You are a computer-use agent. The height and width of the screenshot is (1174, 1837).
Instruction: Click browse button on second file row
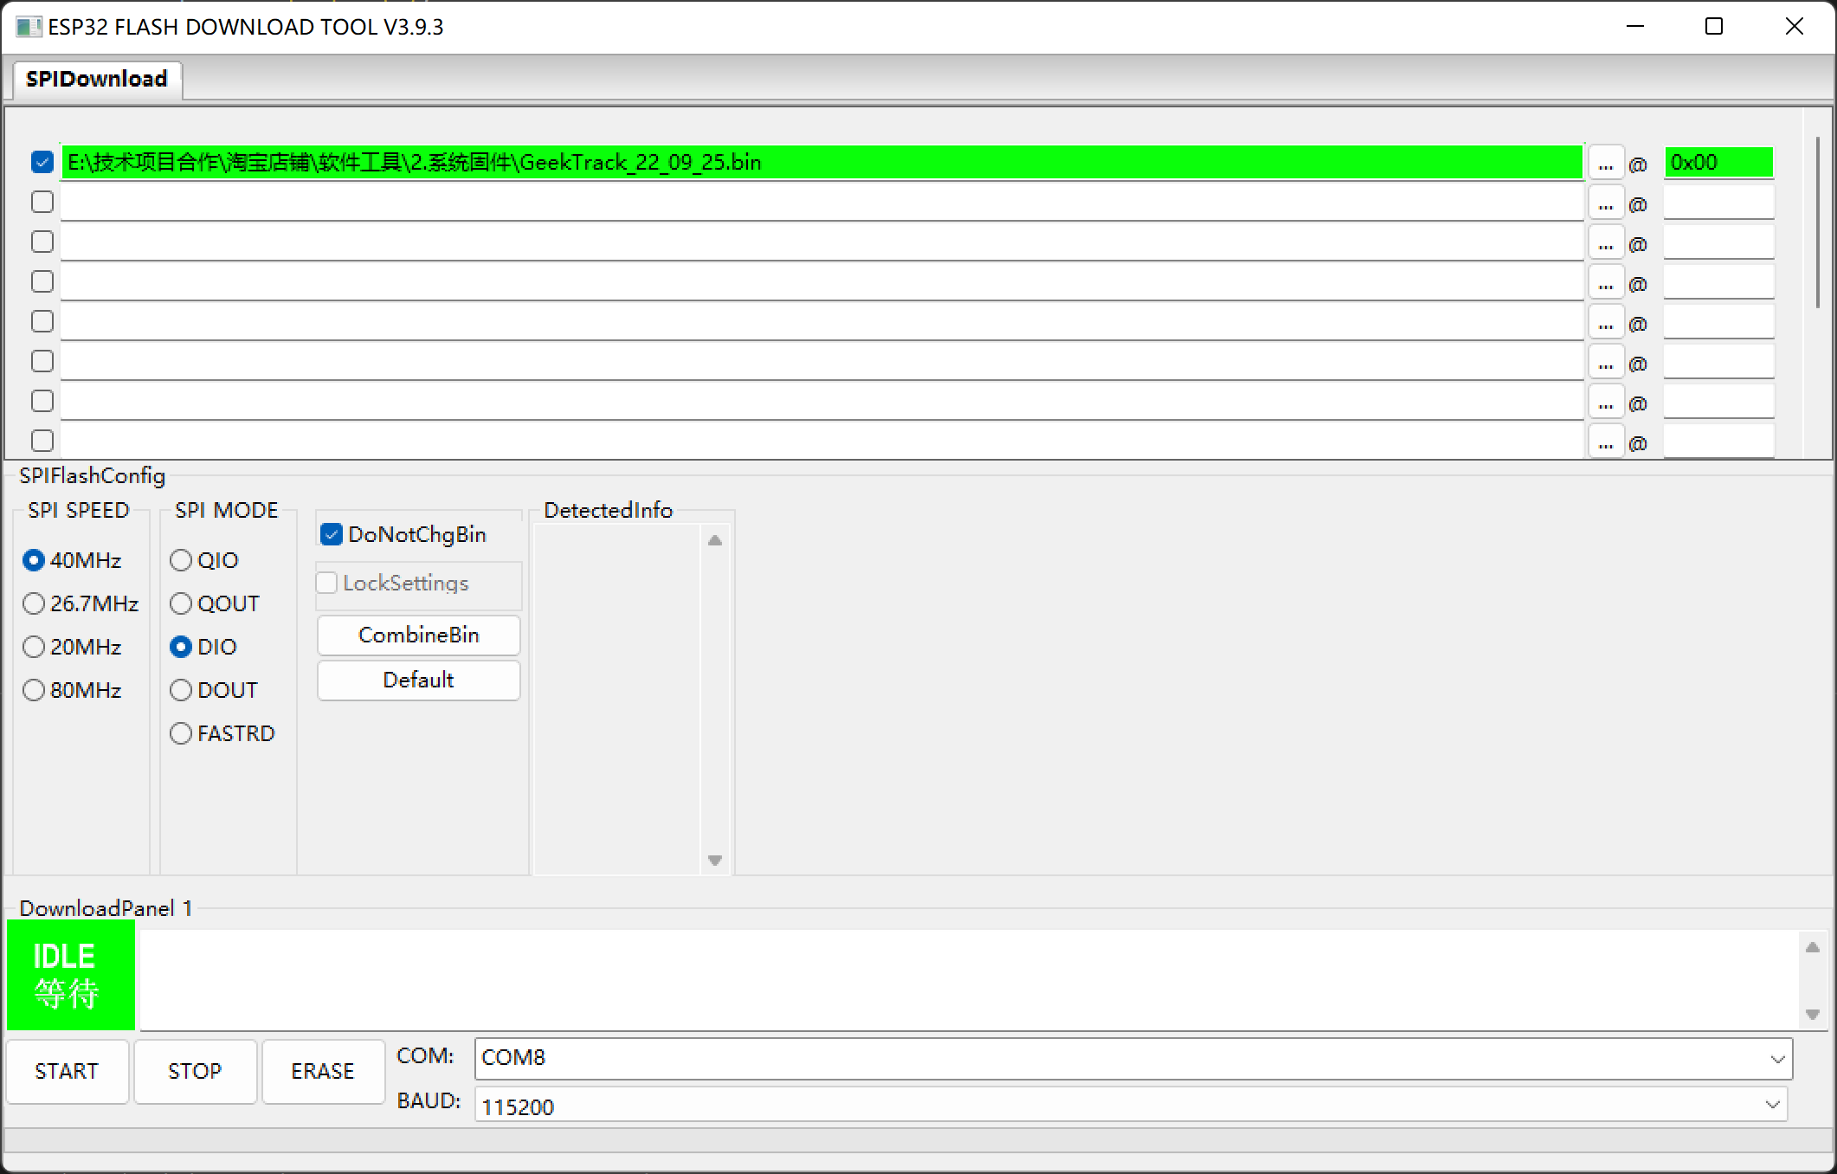(x=1606, y=203)
